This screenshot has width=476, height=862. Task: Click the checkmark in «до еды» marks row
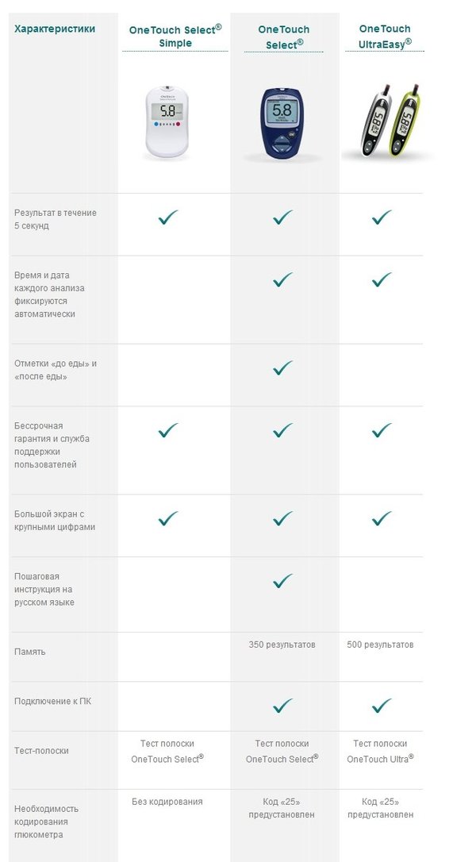[282, 368]
